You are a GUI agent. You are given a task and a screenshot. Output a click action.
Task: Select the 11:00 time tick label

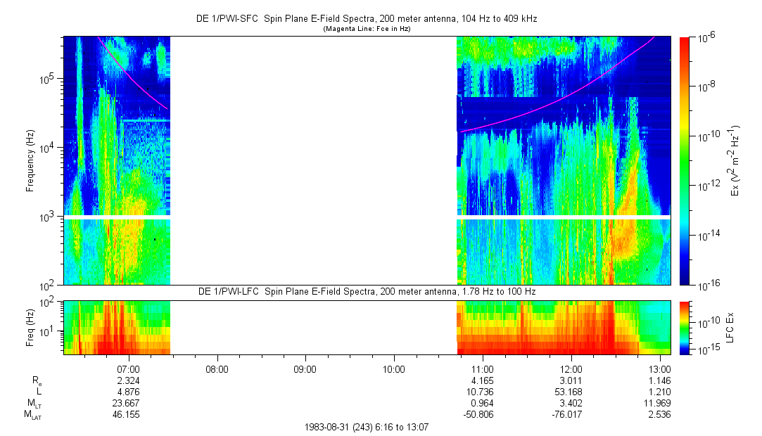(x=482, y=368)
